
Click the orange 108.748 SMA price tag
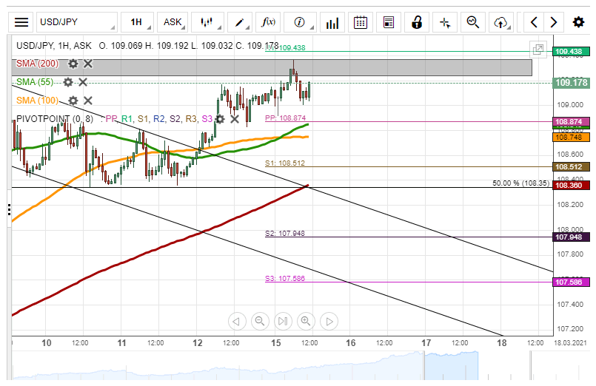pyautogui.click(x=571, y=138)
